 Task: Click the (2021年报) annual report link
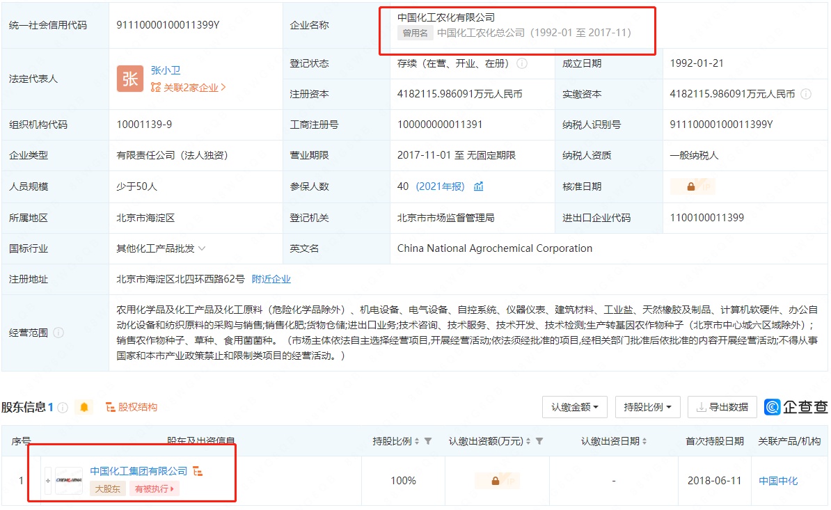(x=441, y=186)
